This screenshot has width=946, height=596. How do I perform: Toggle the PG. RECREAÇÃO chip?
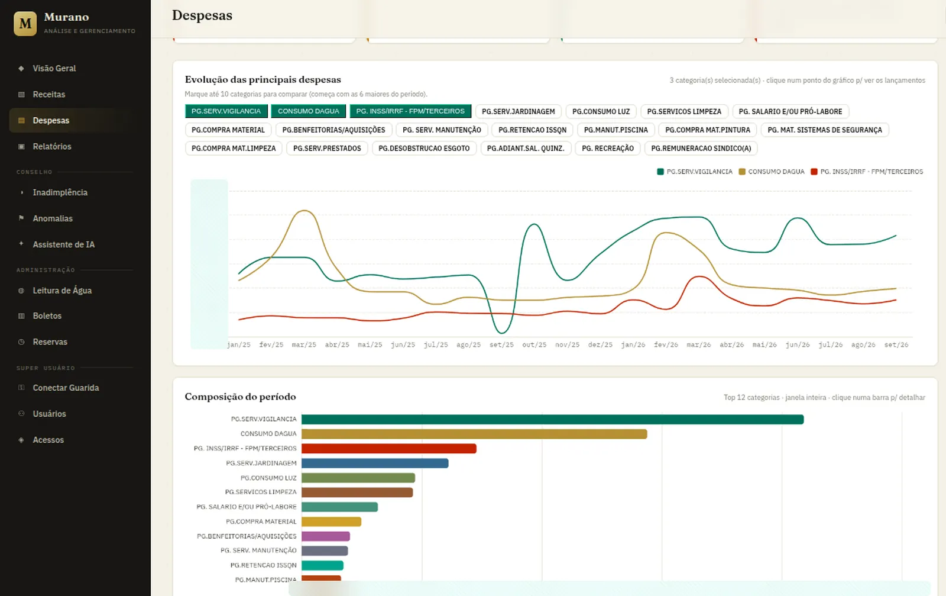click(608, 149)
